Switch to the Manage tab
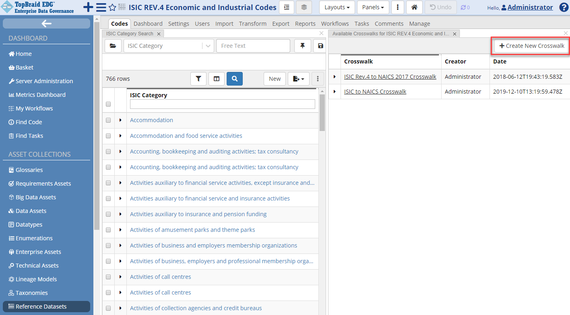This screenshot has height=315, width=570. point(419,24)
